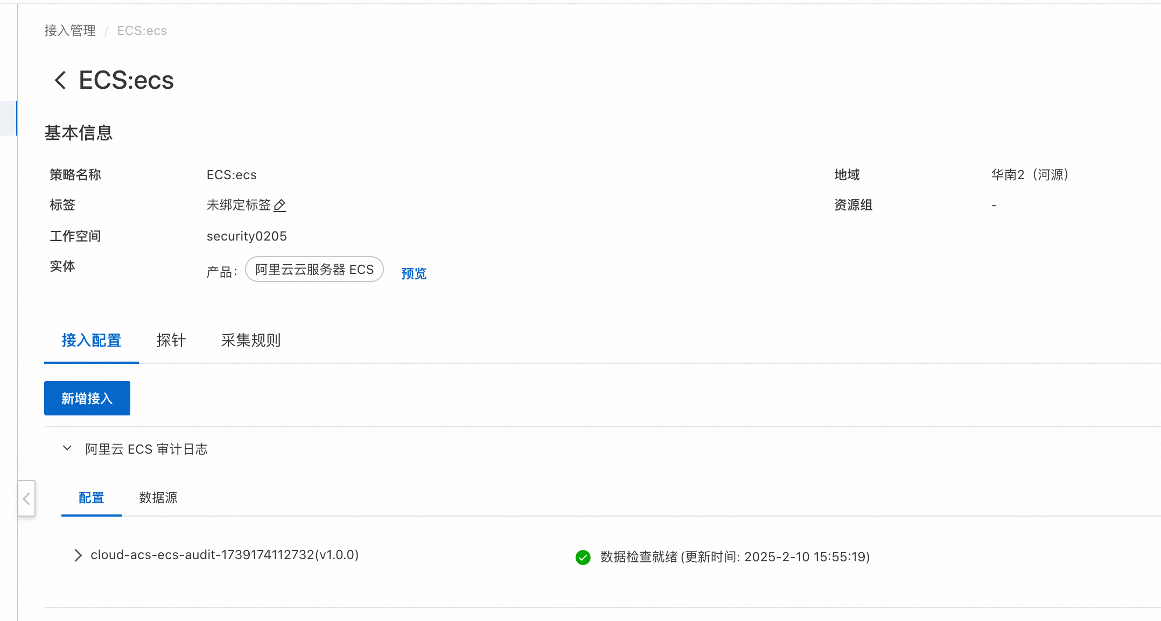Viewport: 1161px width, 621px height.
Task: Open the 数据源 sub-tab
Action: (x=158, y=498)
